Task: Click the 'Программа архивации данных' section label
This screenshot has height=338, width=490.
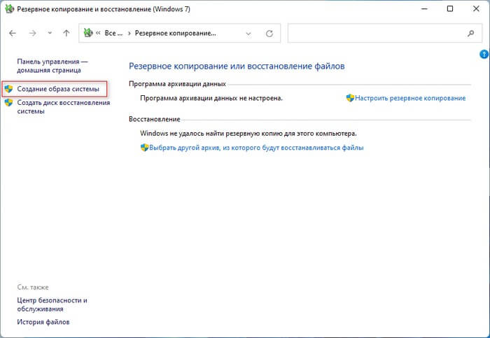Action: point(177,84)
